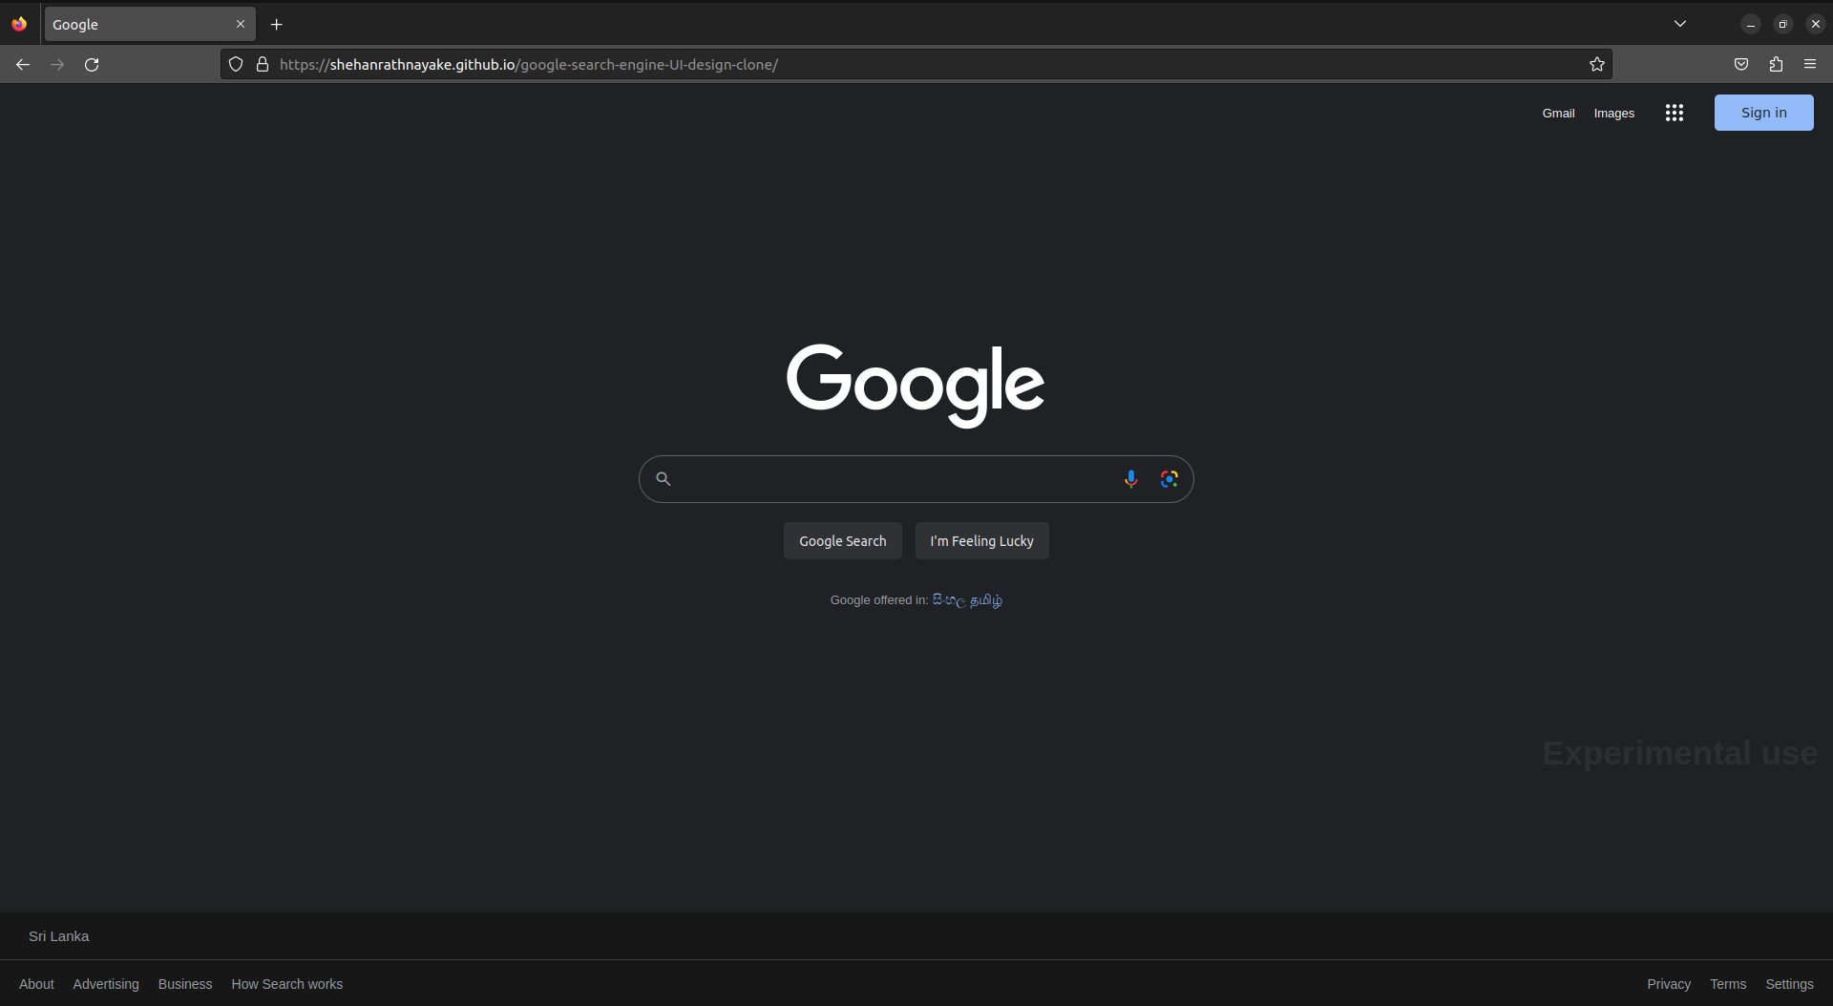
Task: Open the Privacy footer link
Action: pos(1669,984)
